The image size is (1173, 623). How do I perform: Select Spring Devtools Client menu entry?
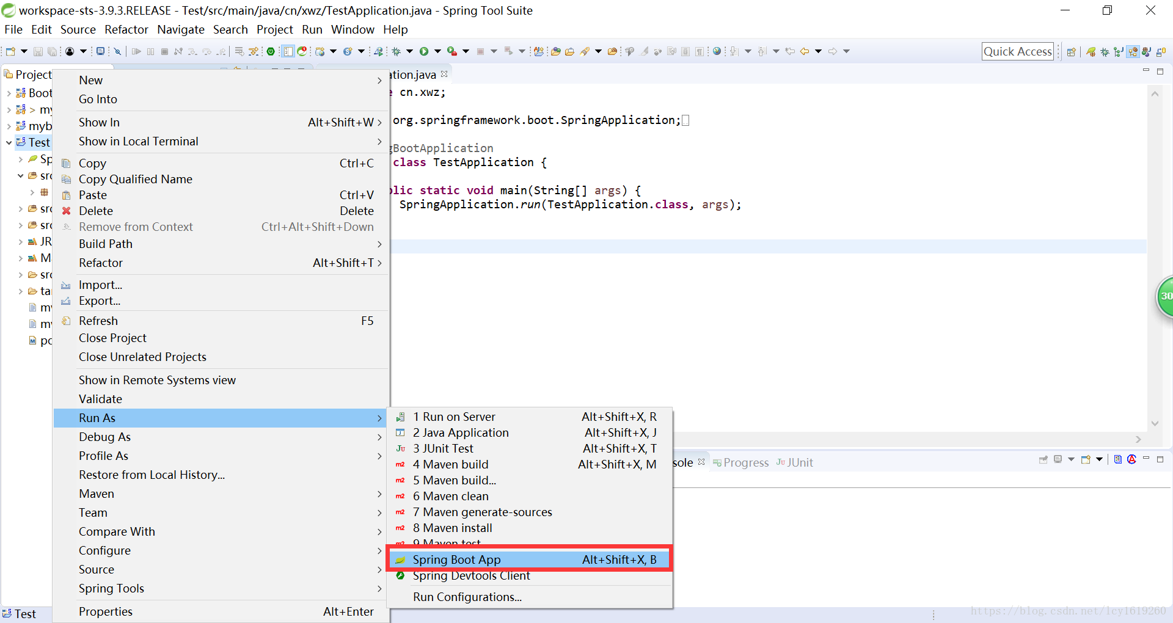529,575
